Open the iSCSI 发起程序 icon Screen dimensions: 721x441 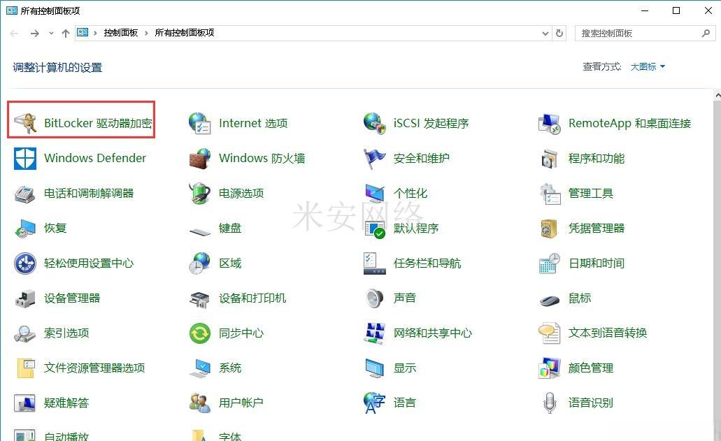coord(374,124)
